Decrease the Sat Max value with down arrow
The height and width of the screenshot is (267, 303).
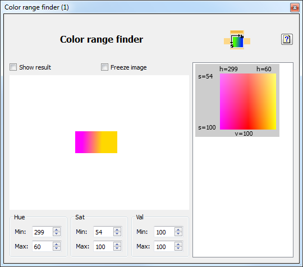pyautogui.click(x=117, y=248)
